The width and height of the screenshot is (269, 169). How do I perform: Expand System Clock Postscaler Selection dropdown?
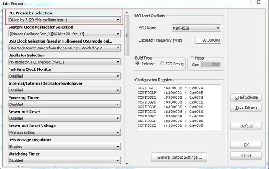(64, 34)
